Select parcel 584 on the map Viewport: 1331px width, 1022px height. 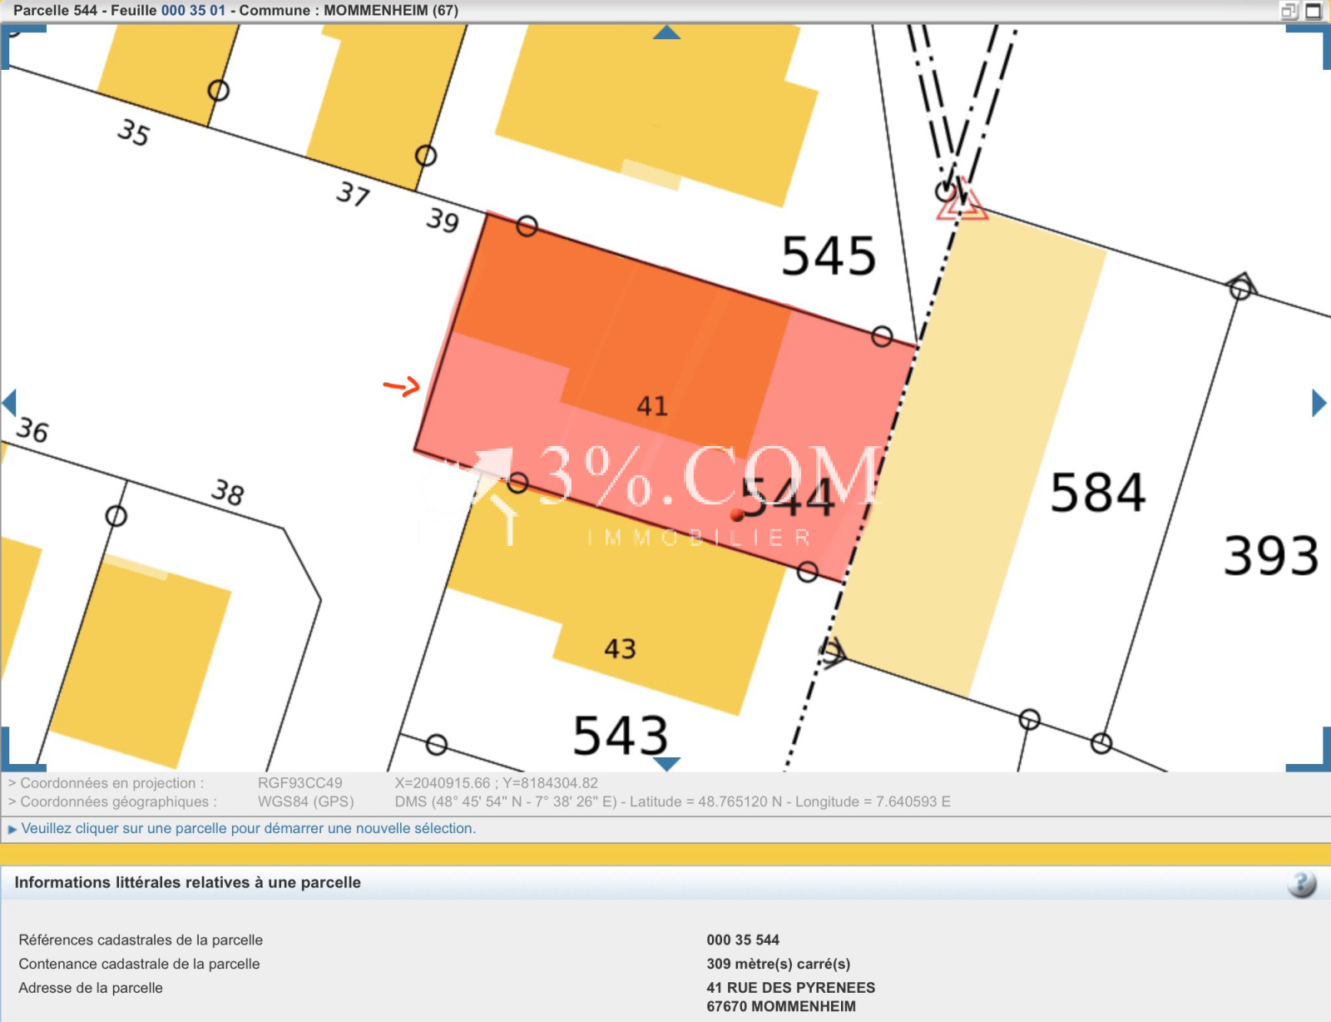click(x=1098, y=492)
